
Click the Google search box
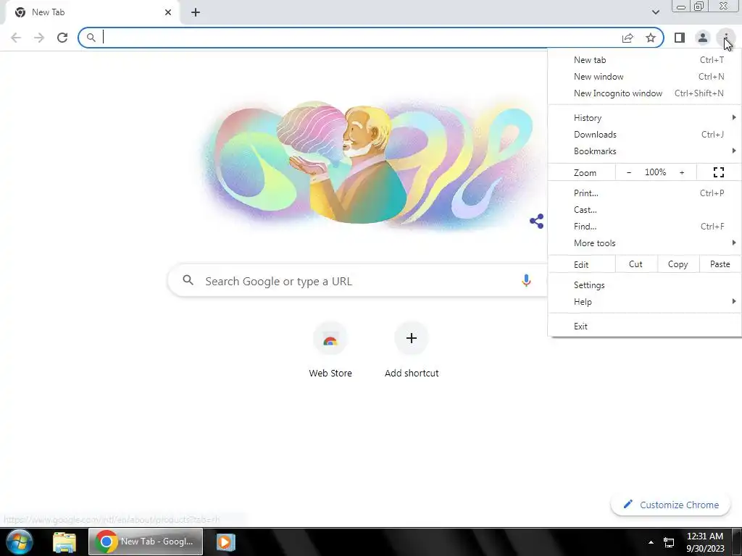tap(357, 281)
